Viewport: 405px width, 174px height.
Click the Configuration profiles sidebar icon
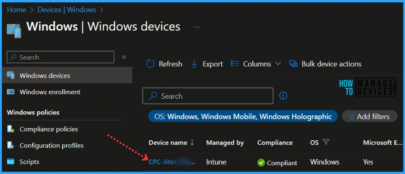[11, 146]
